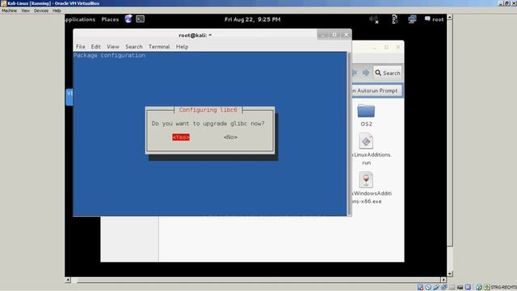
Task: Open the terminal Help menu
Action: [182, 47]
